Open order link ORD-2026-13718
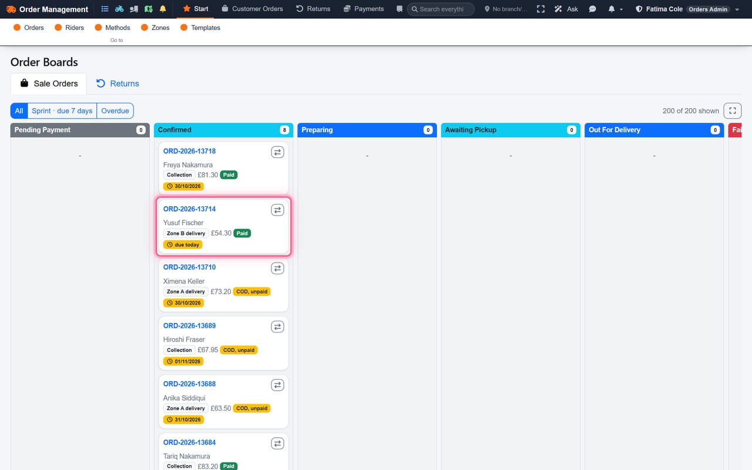Viewport: 752px width, 470px height. [189, 151]
